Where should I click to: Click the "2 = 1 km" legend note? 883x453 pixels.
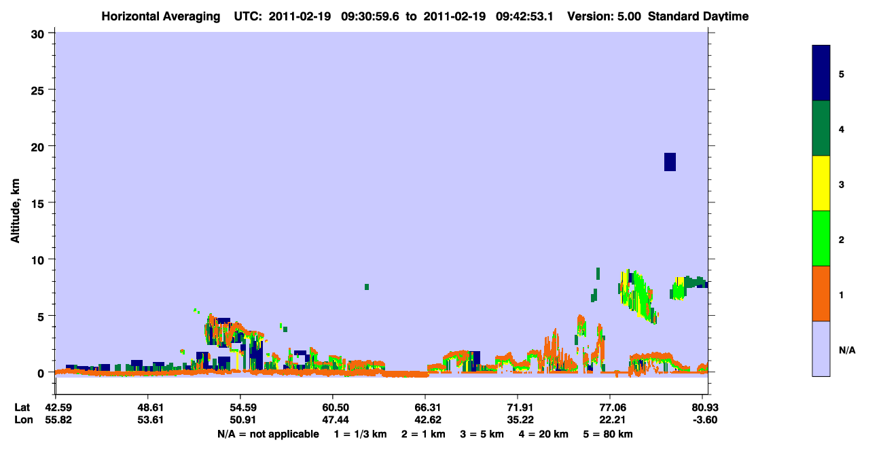click(423, 434)
